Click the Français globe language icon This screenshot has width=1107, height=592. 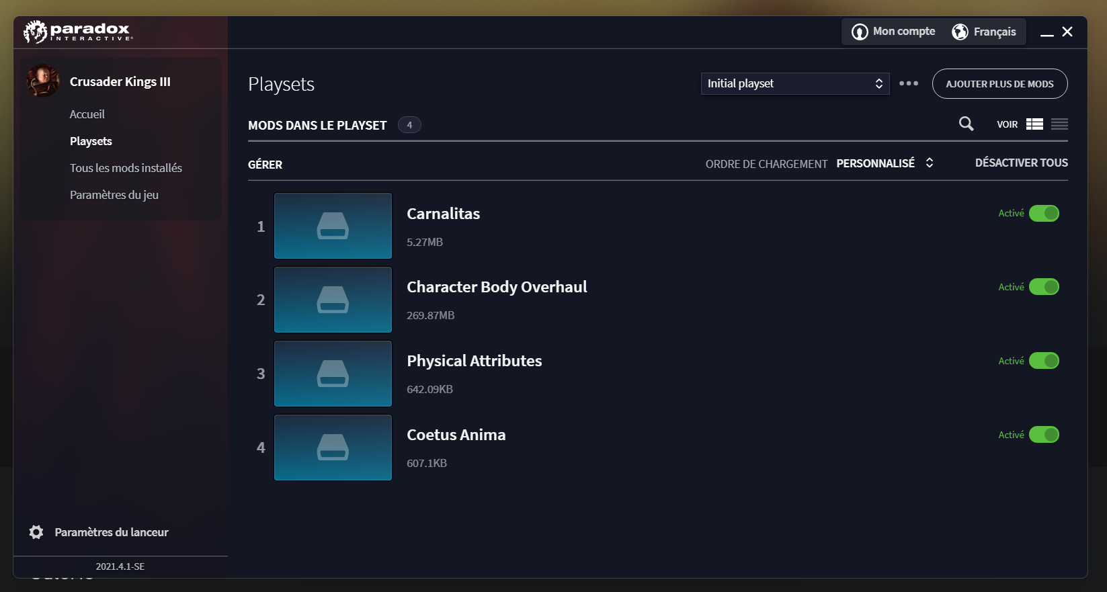coord(960,32)
